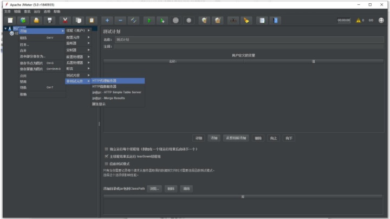This screenshot has width=390, height=219.
Task: Open the Function Helper dialog icon
Action: 262,21
